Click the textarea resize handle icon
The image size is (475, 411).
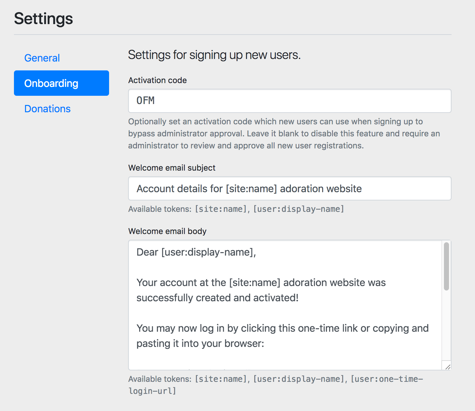point(447,367)
